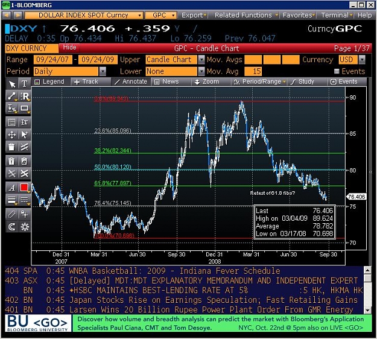This screenshot has height=339, width=377.
Task: Toggle the Events checkbox
Action: 337,71
